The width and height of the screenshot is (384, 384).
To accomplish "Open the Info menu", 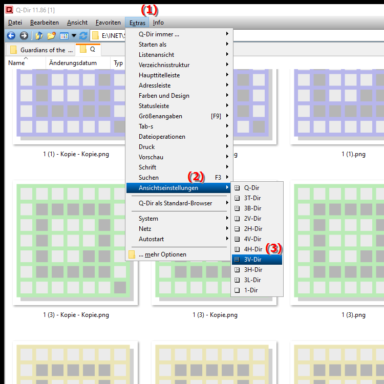I will pyautogui.click(x=158, y=23).
